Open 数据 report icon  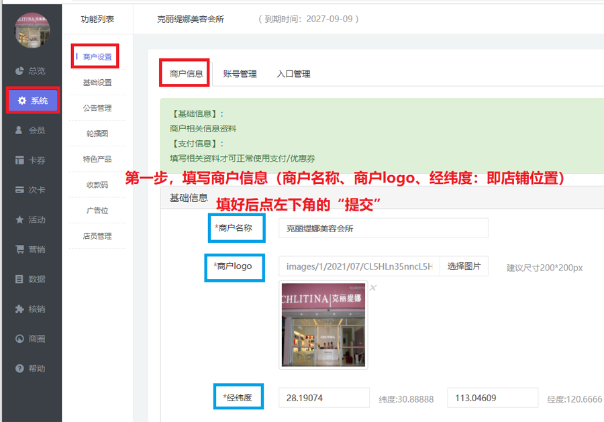(19, 279)
